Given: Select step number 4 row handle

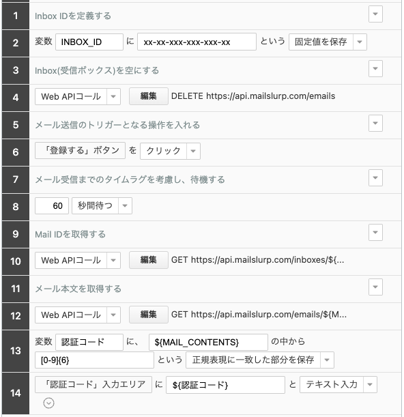Looking at the screenshot, I should pos(16,98).
